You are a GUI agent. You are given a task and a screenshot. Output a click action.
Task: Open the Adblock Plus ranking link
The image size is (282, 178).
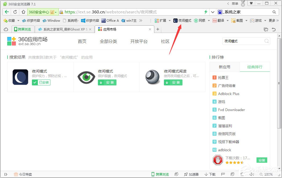click(x=229, y=94)
